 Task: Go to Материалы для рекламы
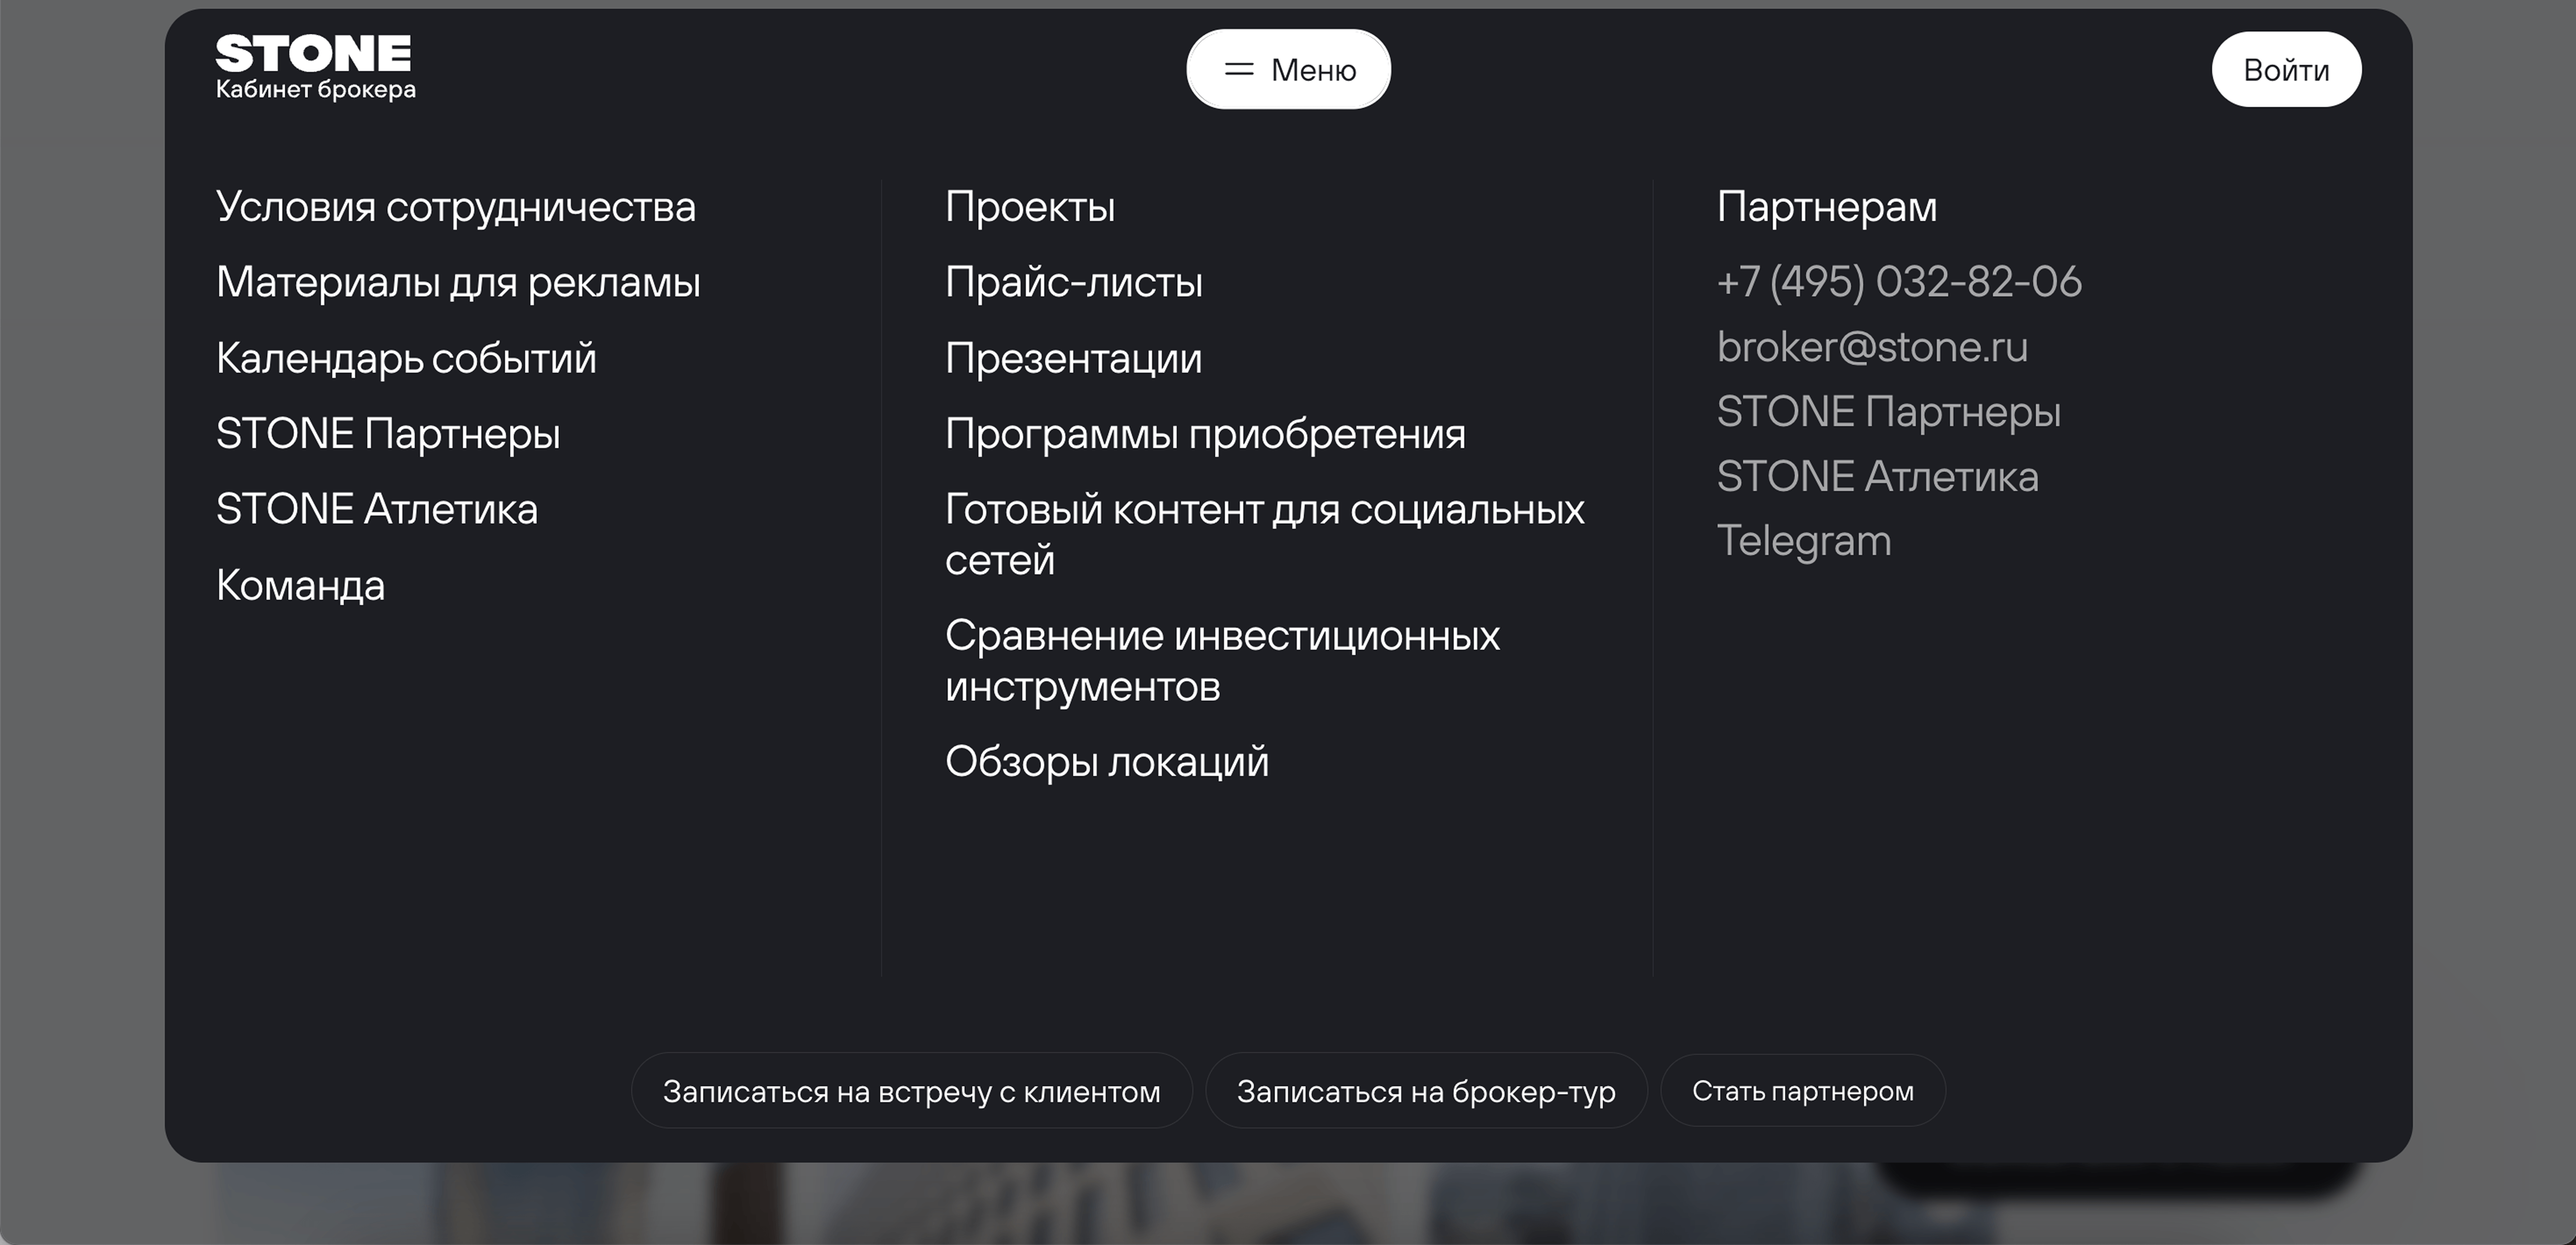coord(458,282)
